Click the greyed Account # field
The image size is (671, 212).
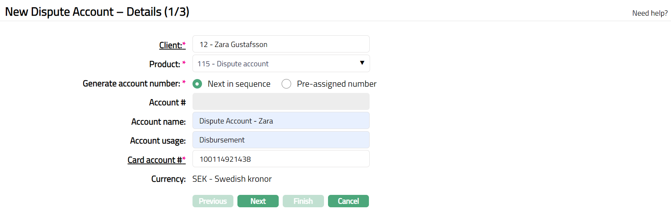281,102
